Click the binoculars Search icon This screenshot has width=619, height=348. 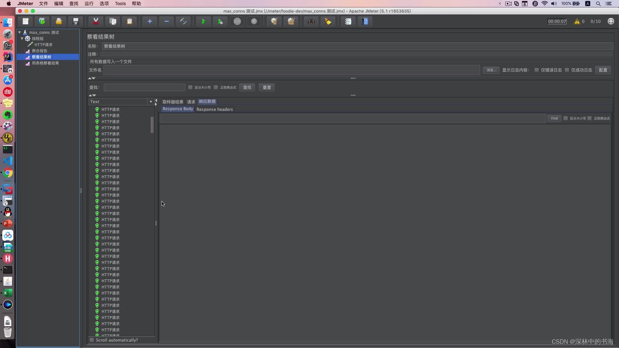pos(311,22)
